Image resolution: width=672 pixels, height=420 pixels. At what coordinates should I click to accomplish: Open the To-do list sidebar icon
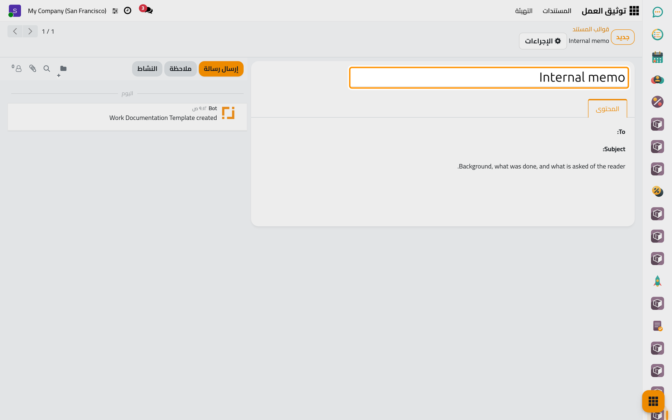657,35
